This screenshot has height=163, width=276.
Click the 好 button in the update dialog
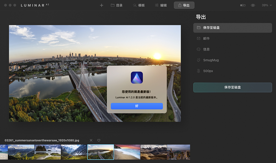coord(137,106)
